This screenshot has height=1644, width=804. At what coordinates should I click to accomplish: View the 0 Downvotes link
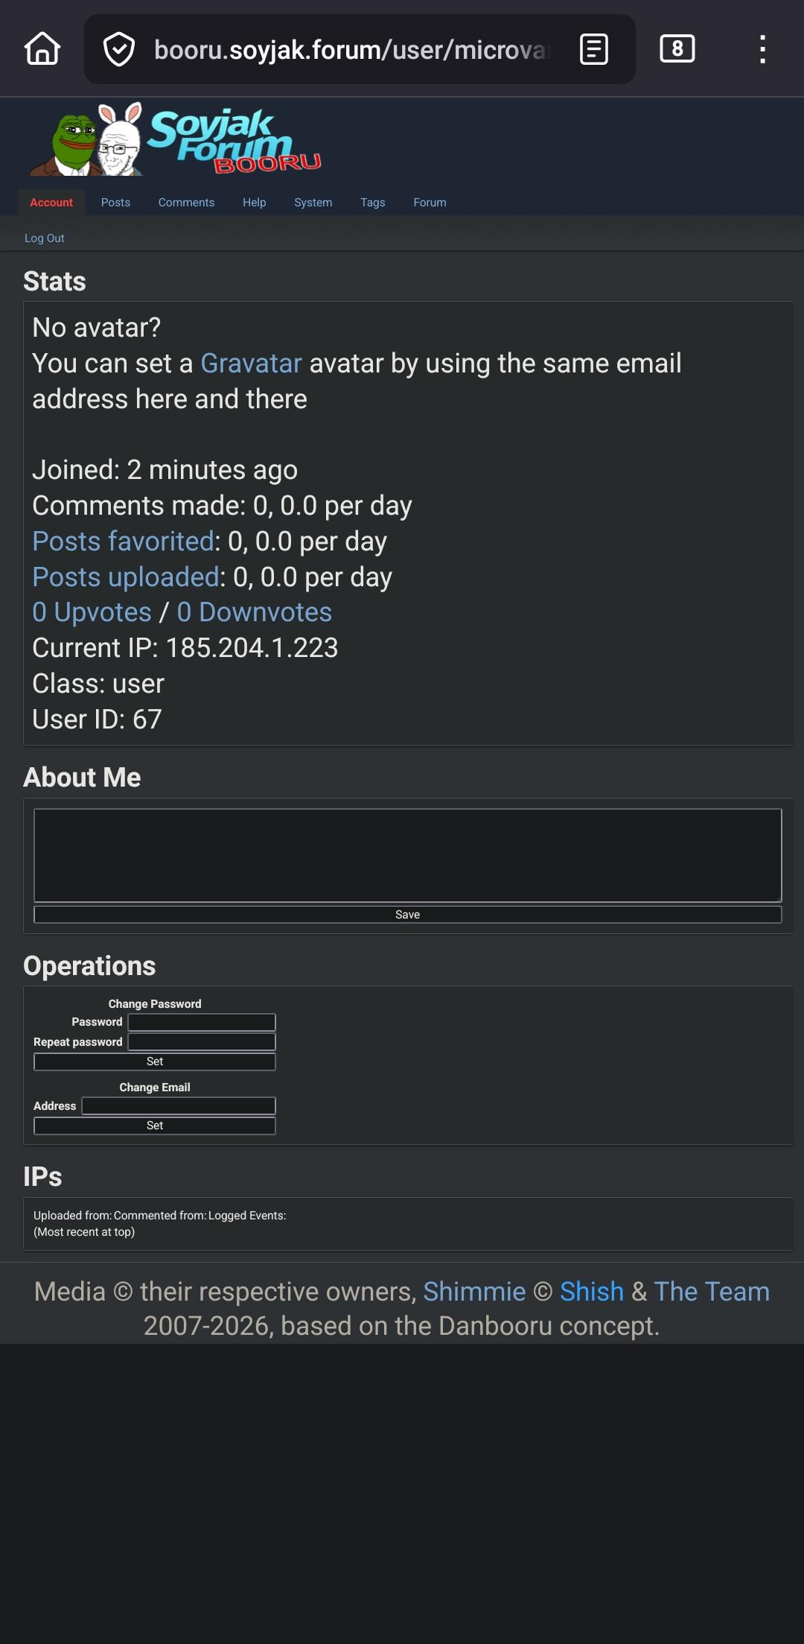pyautogui.click(x=255, y=612)
